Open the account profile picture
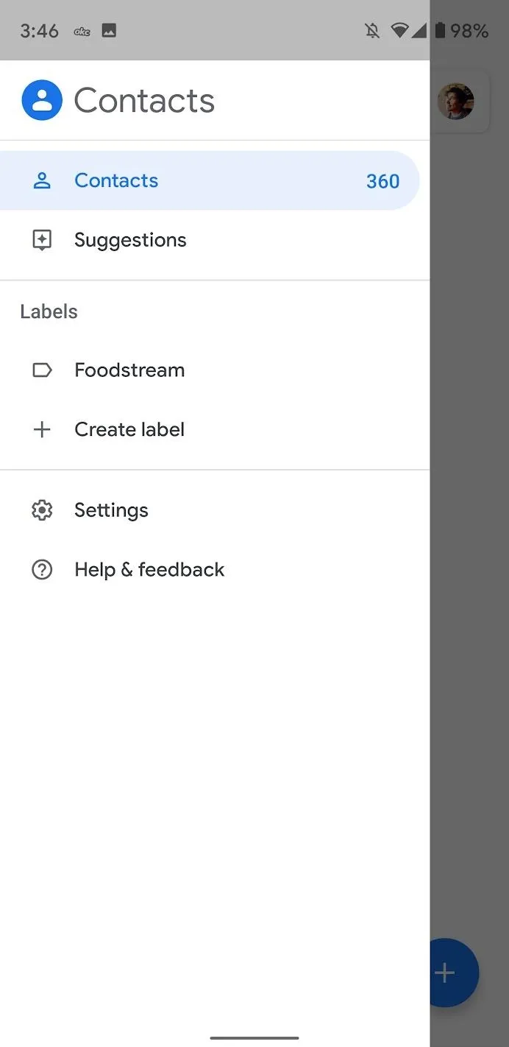The height and width of the screenshot is (1047, 509). 456,102
